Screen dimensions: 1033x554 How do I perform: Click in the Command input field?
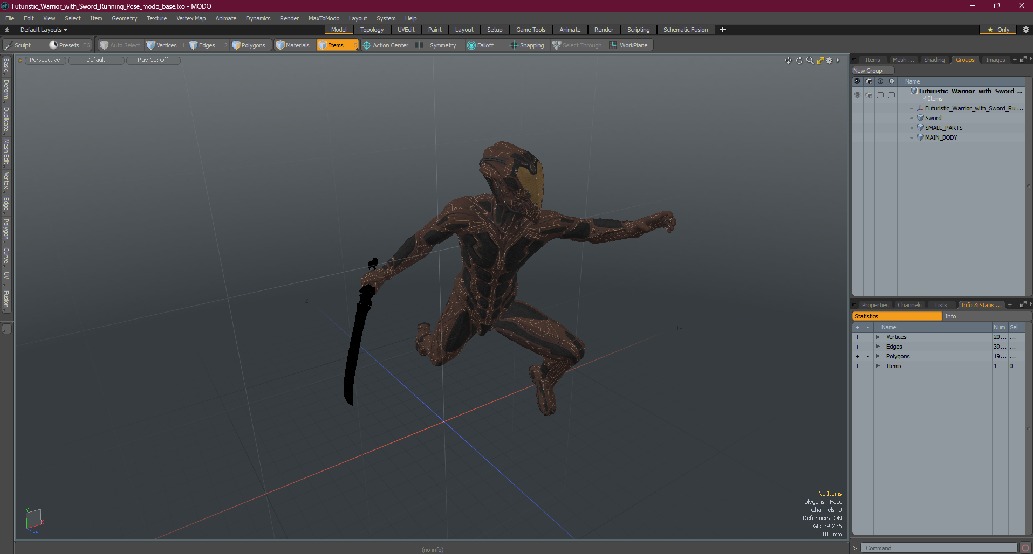click(x=939, y=548)
